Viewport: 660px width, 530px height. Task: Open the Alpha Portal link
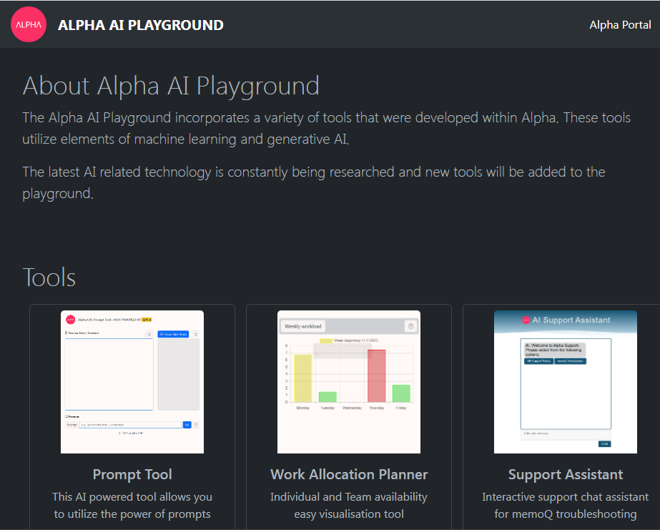pos(619,25)
